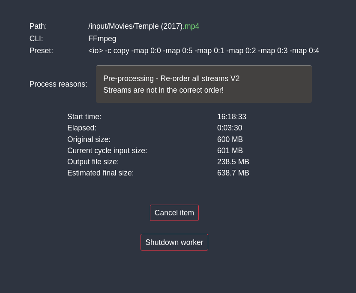
Task: Click the Process reasons message box
Action: click(x=203, y=84)
